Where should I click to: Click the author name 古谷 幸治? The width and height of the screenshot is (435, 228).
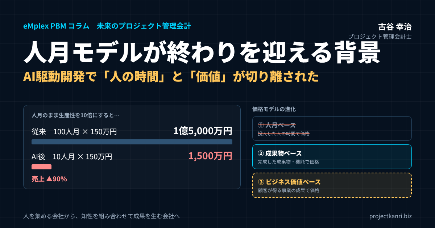click(x=395, y=26)
